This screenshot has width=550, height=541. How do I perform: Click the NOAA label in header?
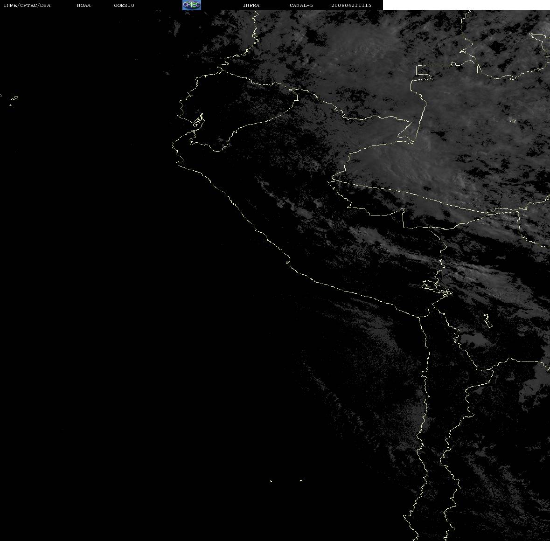pyautogui.click(x=84, y=5)
